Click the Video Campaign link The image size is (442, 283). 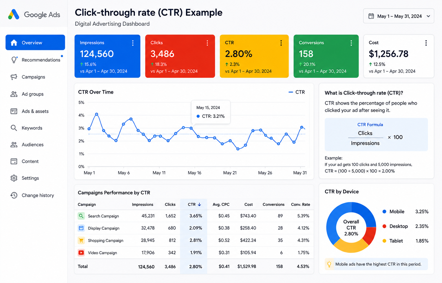tap(102, 253)
